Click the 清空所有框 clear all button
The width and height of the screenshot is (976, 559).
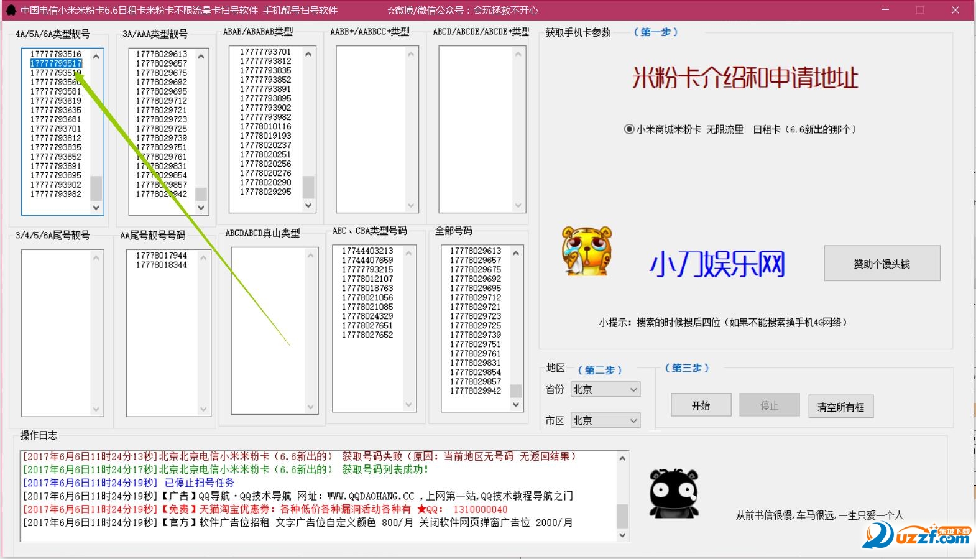(840, 407)
